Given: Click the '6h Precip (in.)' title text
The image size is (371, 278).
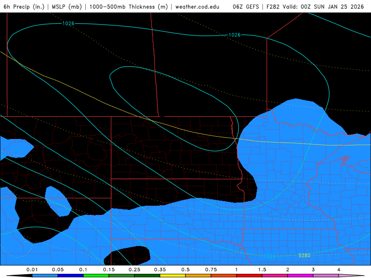Looking at the screenshot, I should pos(24,6).
